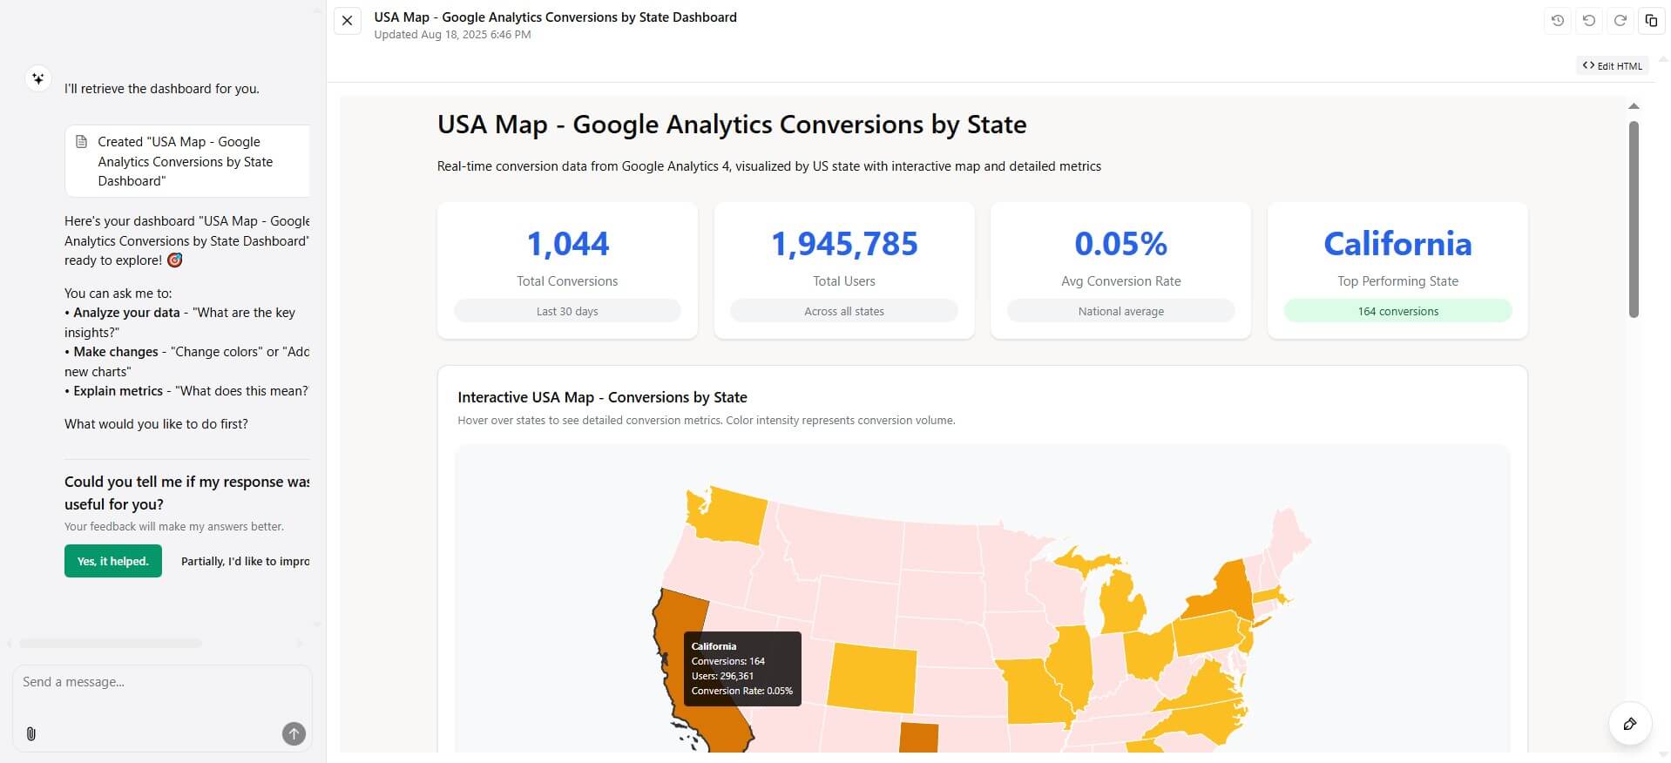This screenshot has width=1671, height=763.
Task: Click 'Partially, I'd like to improve' option
Action: (245, 562)
